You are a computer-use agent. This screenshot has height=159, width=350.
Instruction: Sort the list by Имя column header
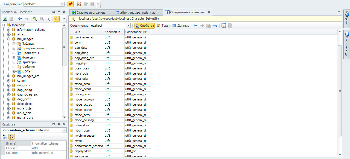(89, 32)
